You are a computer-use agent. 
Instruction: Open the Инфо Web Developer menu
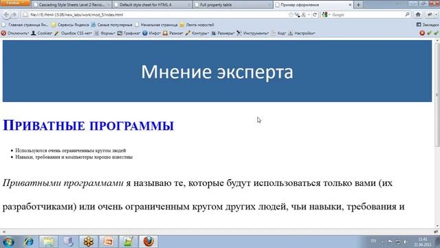point(151,33)
